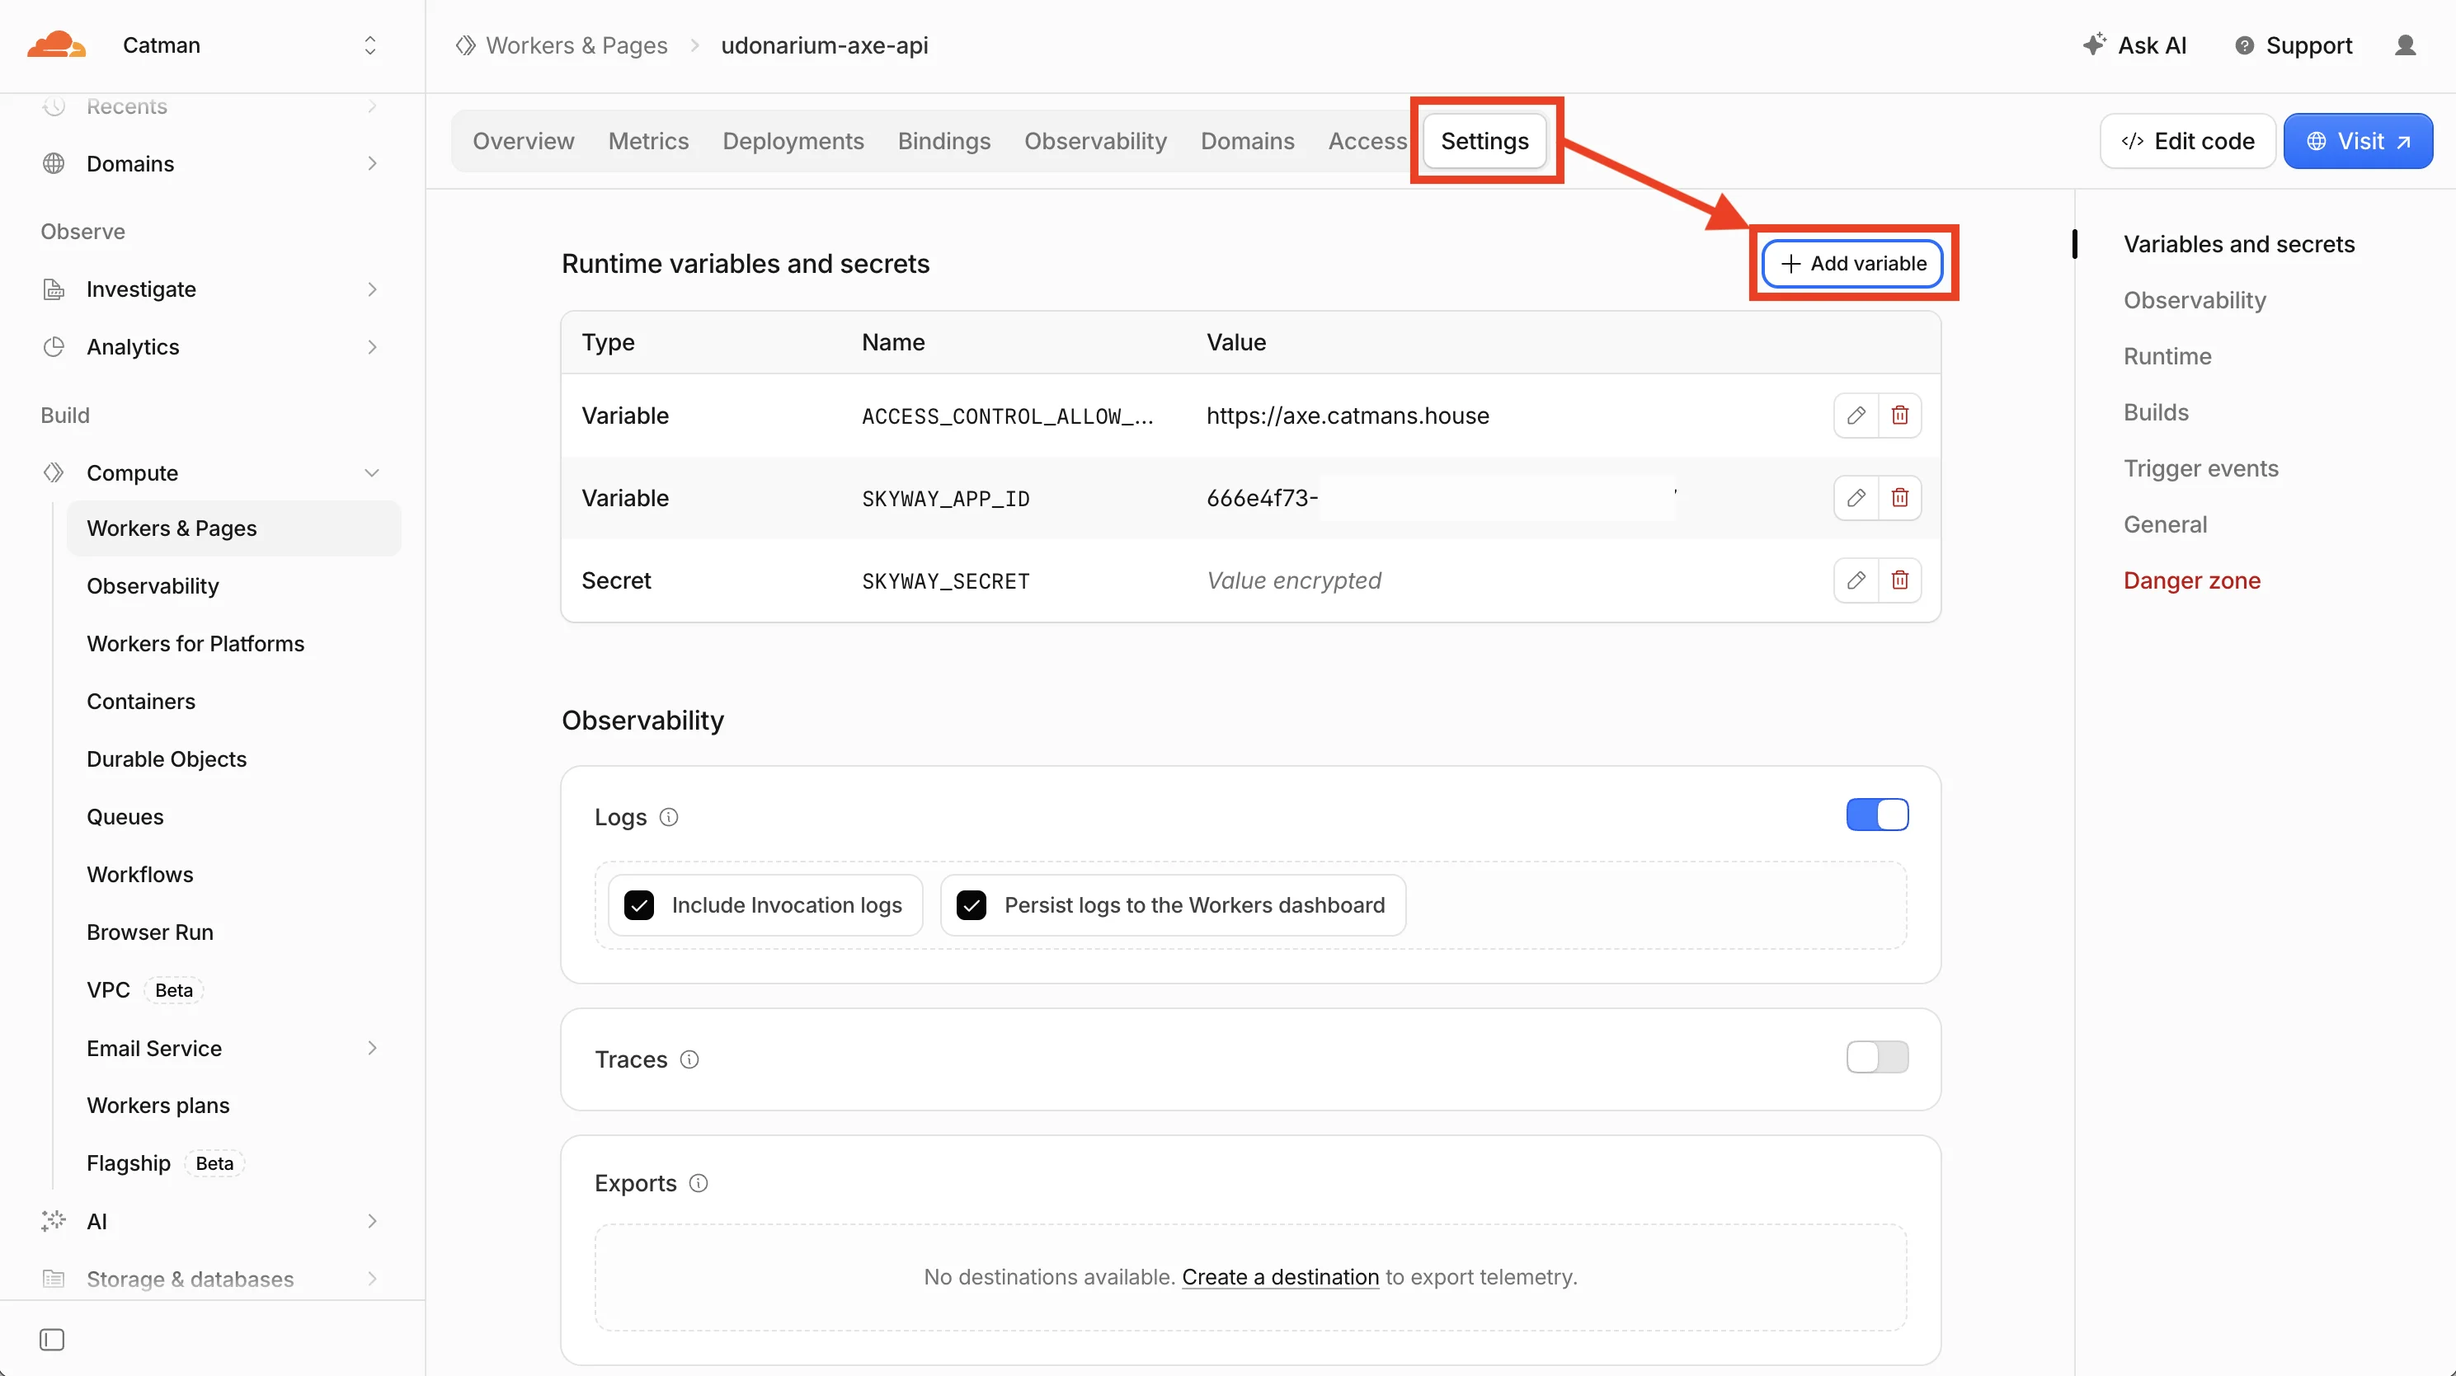Image resolution: width=2456 pixels, height=1376 pixels.
Task: Edit the SKYWAY_APP_ID variable pencil icon
Action: tap(1856, 497)
